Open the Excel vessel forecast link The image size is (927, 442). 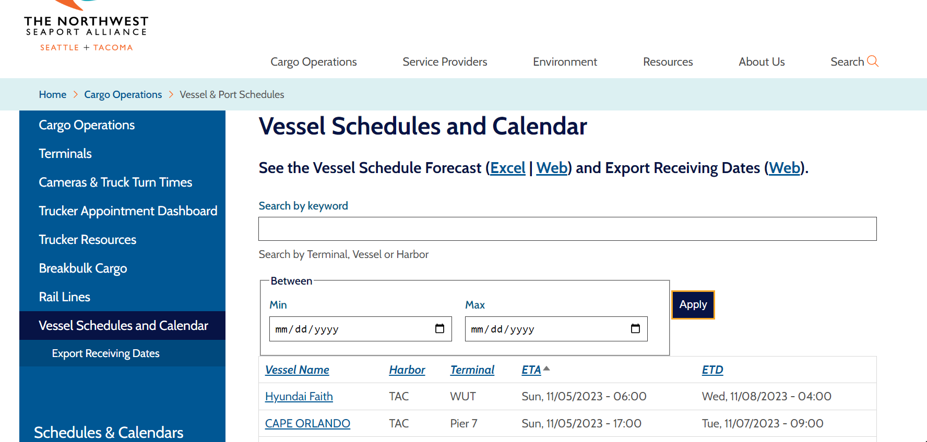pyautogui.click(x=507, y=168)
